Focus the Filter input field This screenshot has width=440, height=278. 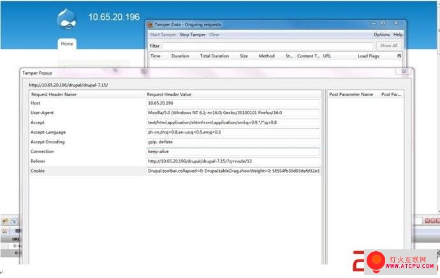[x=267, y=46]
